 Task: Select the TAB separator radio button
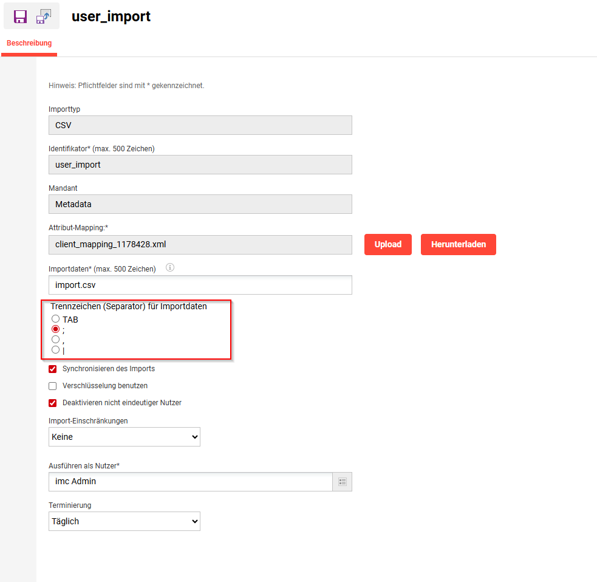56,319
